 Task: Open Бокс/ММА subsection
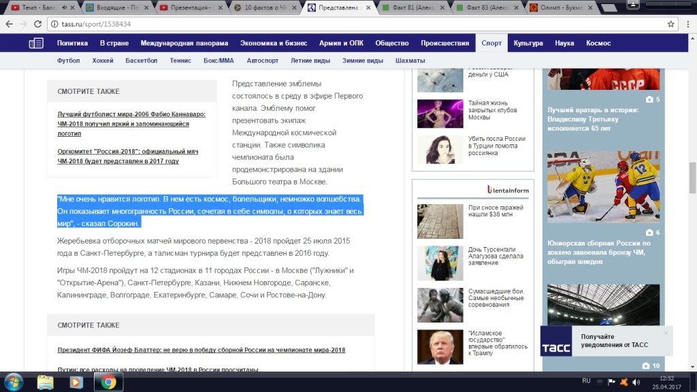[218, 61]
